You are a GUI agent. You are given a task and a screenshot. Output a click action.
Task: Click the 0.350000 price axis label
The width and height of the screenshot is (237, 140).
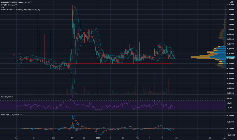pos(231,93)
